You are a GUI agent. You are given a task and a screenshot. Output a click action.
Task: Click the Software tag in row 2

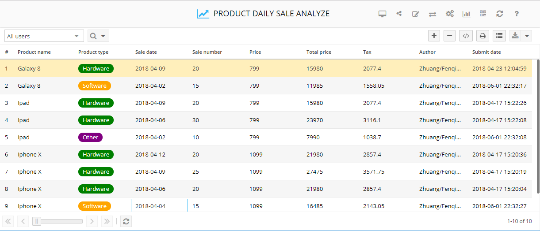point(95,86)
